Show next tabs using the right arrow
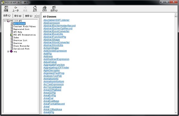The width and height of the screenshot is (179, 116). [38, 16]
